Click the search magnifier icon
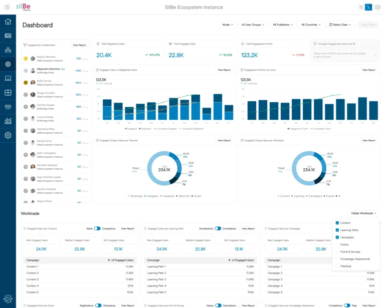 point(361,7)
